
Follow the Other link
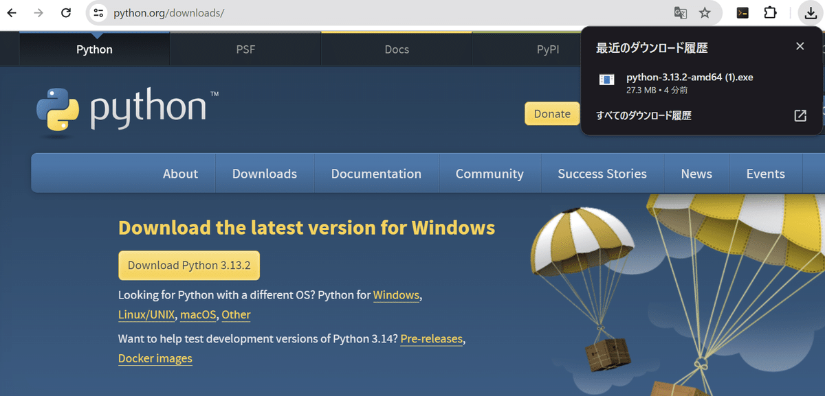(x=236, y=315)
